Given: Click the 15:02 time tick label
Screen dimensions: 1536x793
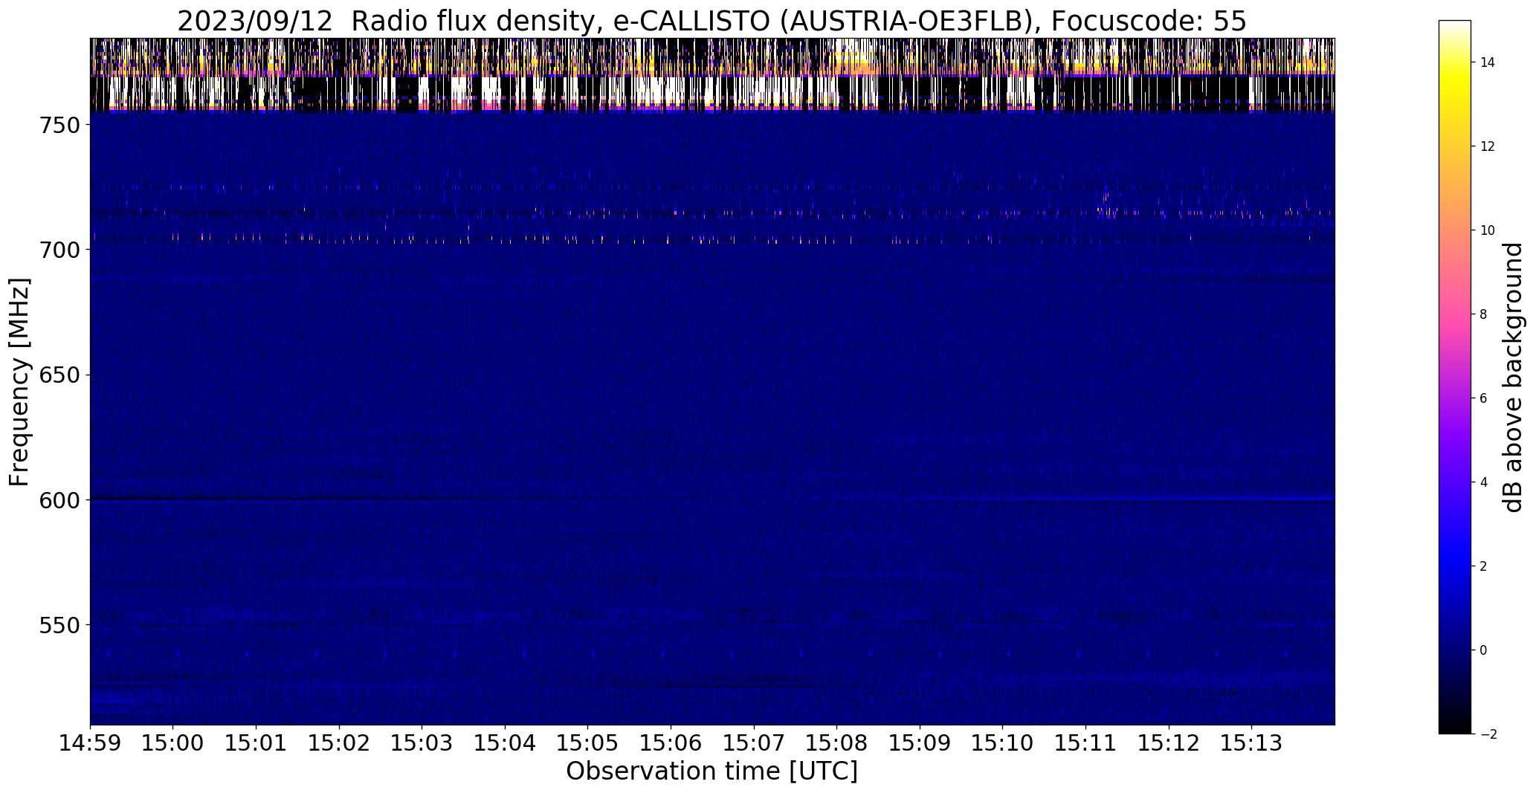Looking at the screenshot, I should click(x=340, y=743).
